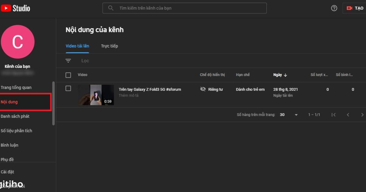Switch to the Trực tiếp tab
The image size is (366, 192).
pyautogui.click(x=109, y=46)
